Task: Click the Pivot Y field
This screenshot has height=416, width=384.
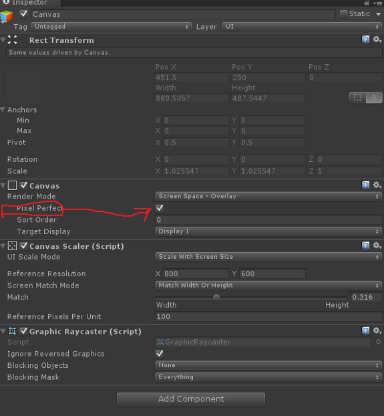Action: point(272,142)
